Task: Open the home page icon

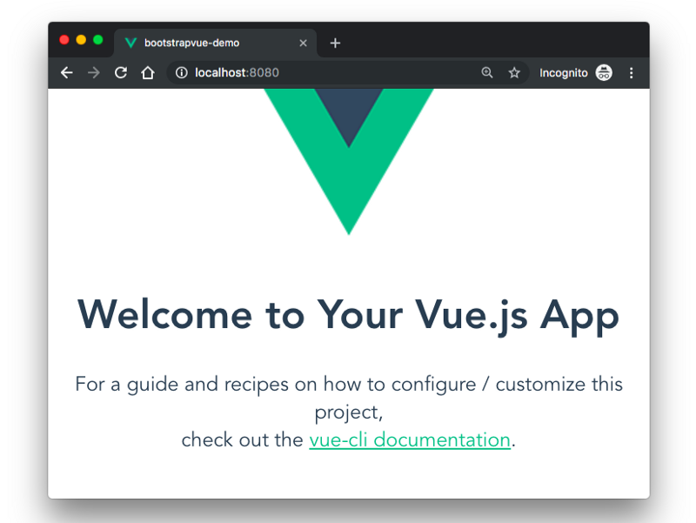Action: click(147, 72)
